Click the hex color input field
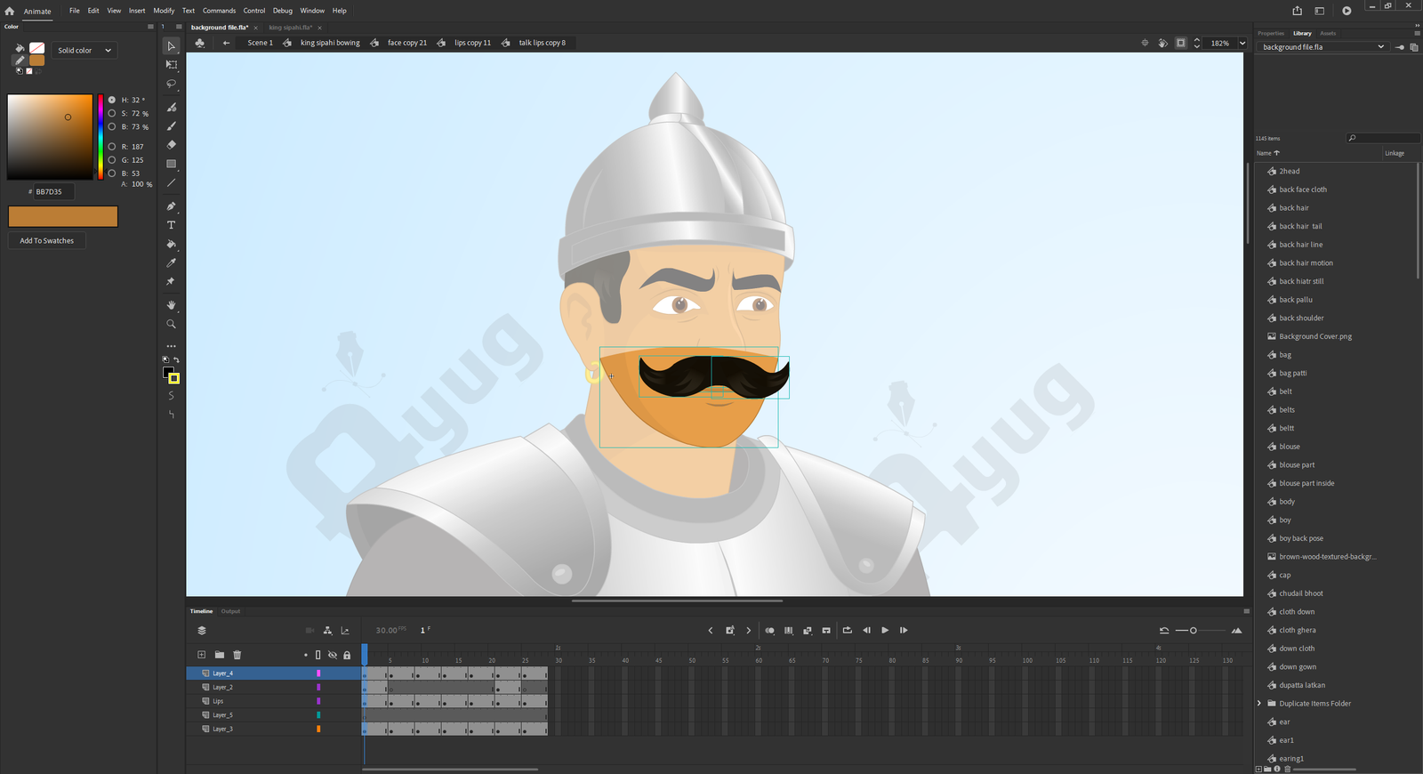 [53, 191]
